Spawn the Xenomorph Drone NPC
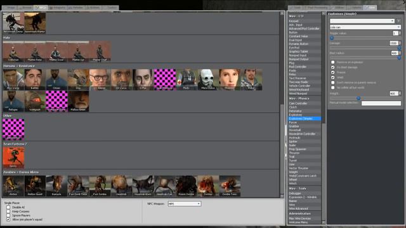 pyautogui.click(x=13, y=23)
